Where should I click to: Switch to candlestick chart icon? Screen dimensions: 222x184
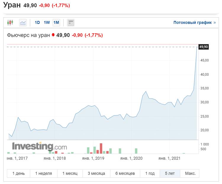[x=10, y=23]
